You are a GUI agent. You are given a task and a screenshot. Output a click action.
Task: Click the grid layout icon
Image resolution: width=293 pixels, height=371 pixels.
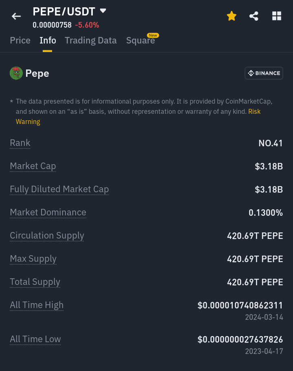pyautogui.click(x=277, y=16)
